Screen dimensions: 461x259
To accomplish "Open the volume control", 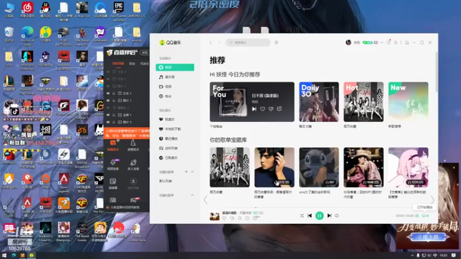I will click(337, 215).
